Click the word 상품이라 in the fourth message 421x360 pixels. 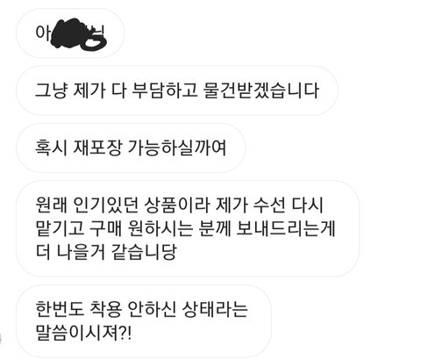pos(177,205)
